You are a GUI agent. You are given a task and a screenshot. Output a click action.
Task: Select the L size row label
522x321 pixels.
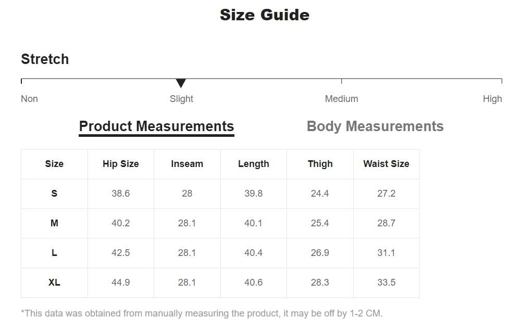(x=54, y=253)
